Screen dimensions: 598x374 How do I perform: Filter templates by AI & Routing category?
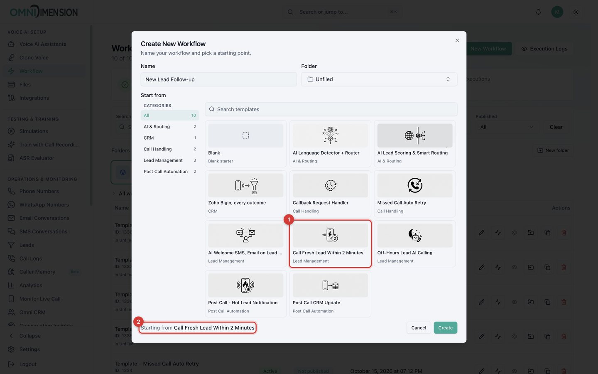[x=170, y=127]
